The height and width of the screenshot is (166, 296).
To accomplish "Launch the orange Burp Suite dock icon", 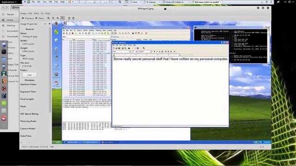I will [x=4, y=81].
